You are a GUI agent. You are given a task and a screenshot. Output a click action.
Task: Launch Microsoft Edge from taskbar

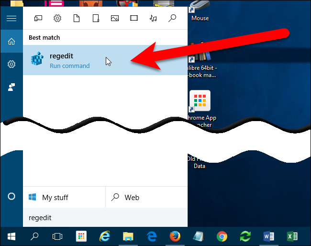pos(152,236)
